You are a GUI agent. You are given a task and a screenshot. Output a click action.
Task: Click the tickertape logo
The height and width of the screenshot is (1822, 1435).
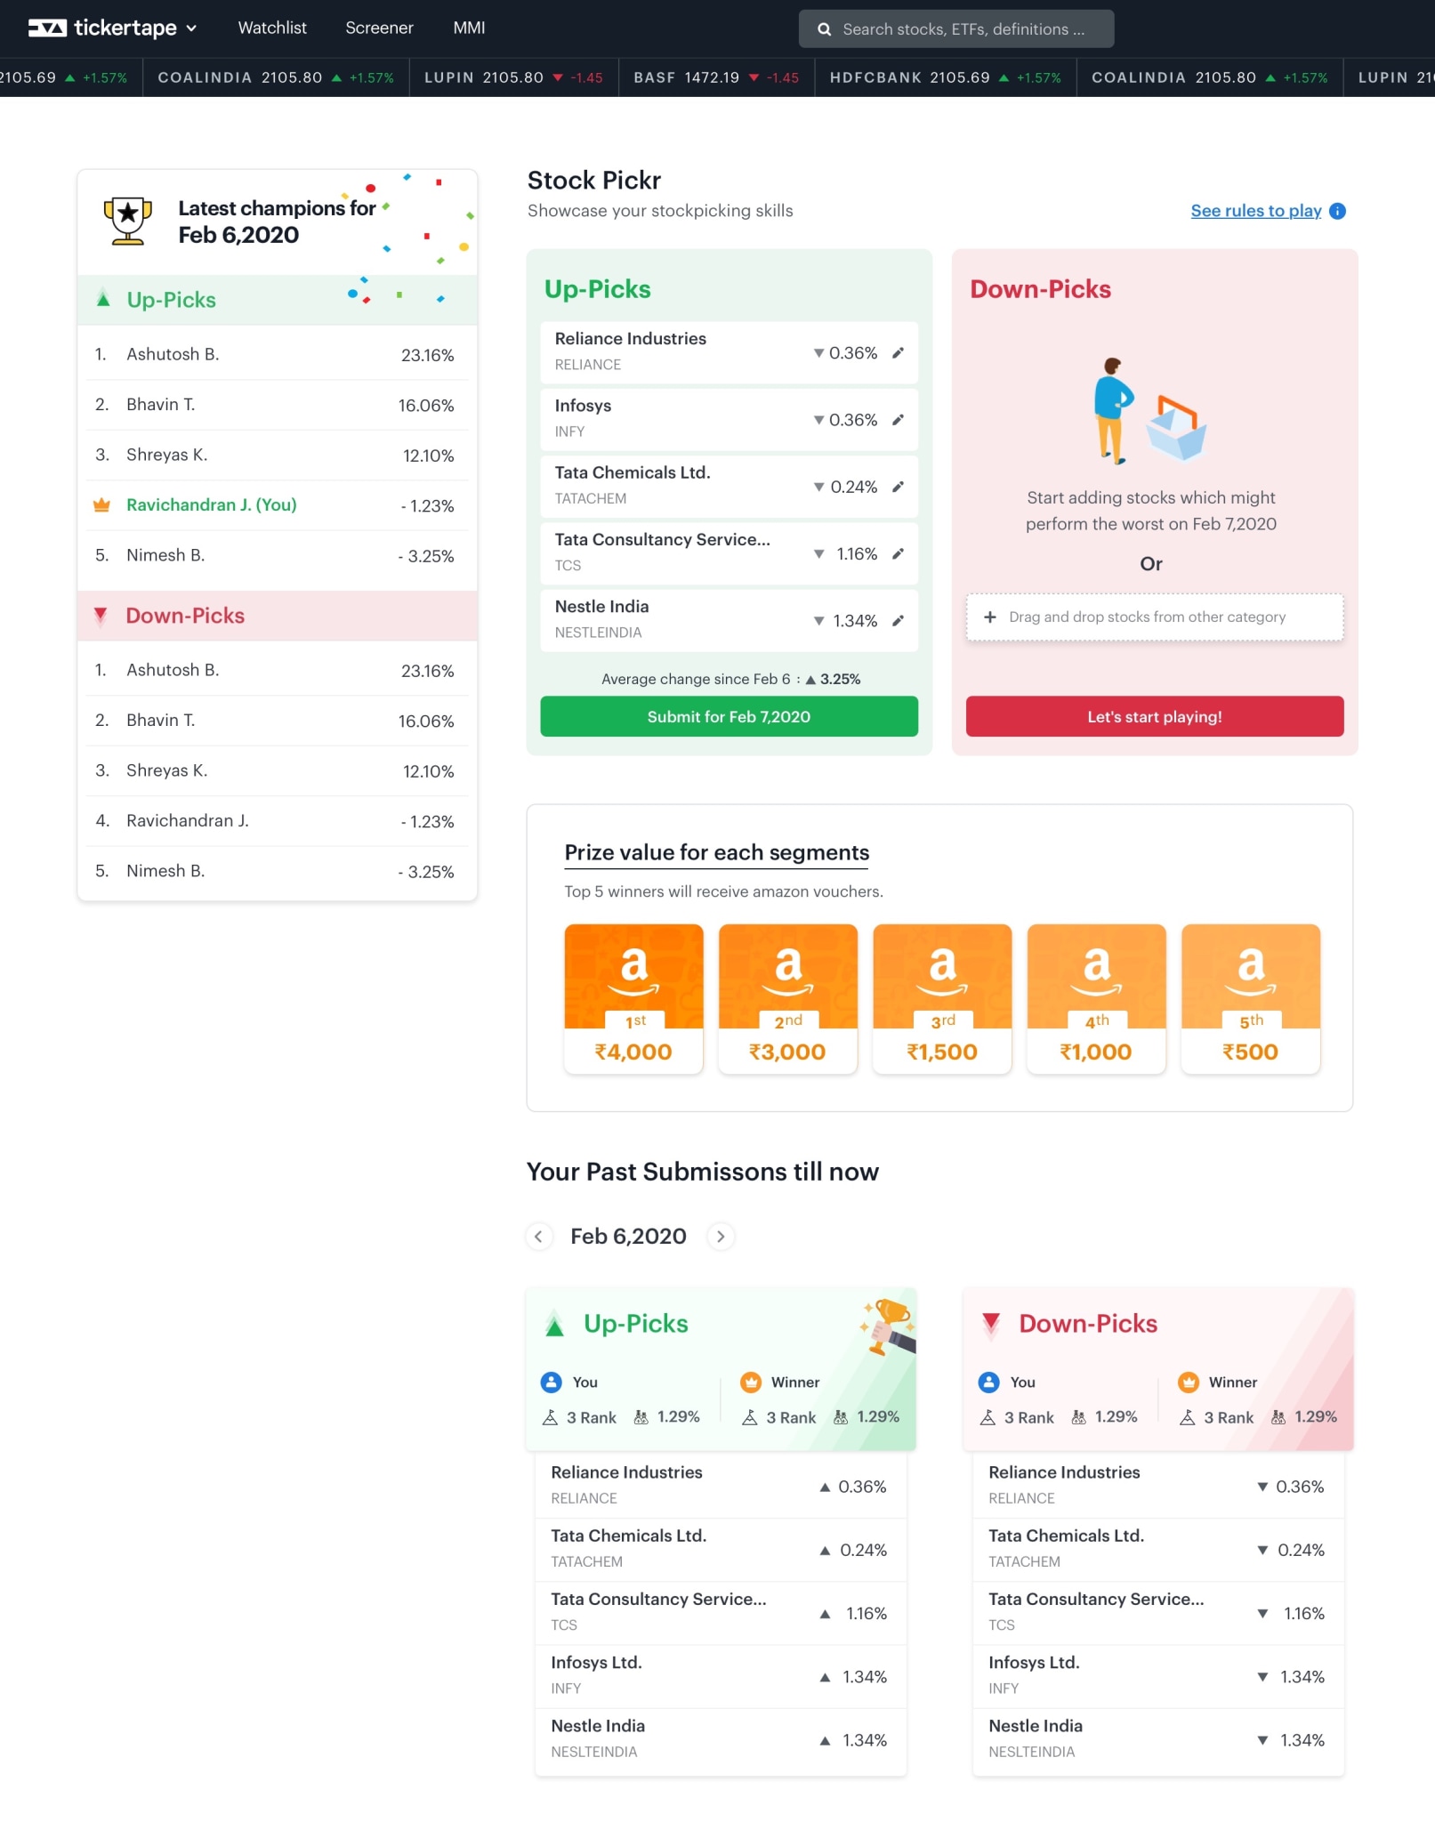click(102, 28)
